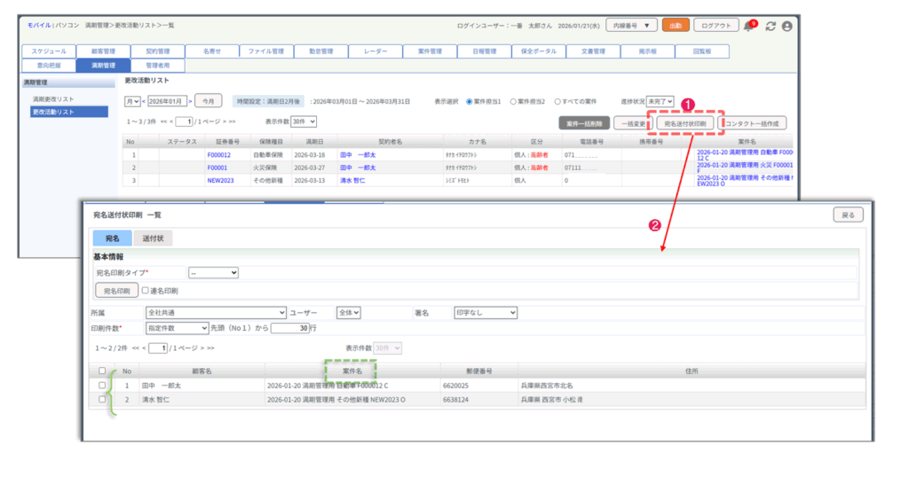Select the 案件担当2 radio button
This screenshot has width=909, height=477.
click(513, 101)
